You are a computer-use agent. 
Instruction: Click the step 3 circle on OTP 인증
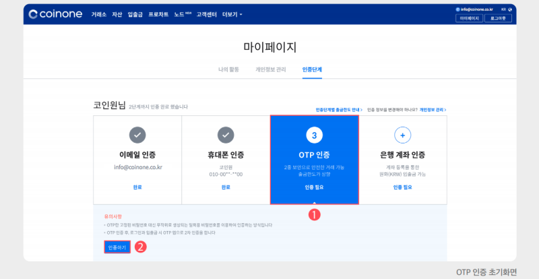tap(314, 135)
